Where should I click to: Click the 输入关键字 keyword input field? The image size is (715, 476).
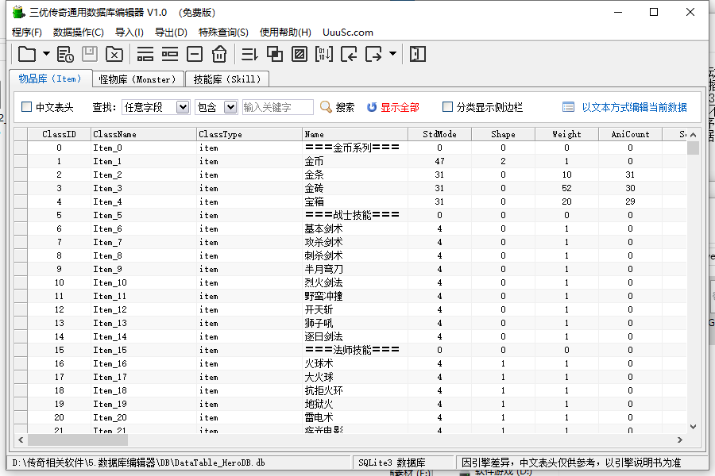(x=277, y=107)
